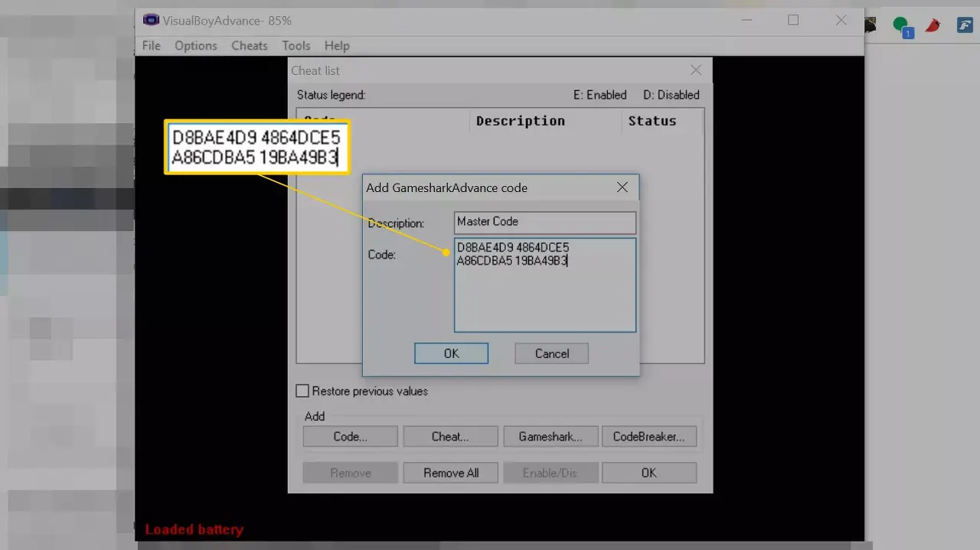Cancel the Add GamesharkAdvance code dialog
Screen dimensions: 980x550
click(551, 353)
